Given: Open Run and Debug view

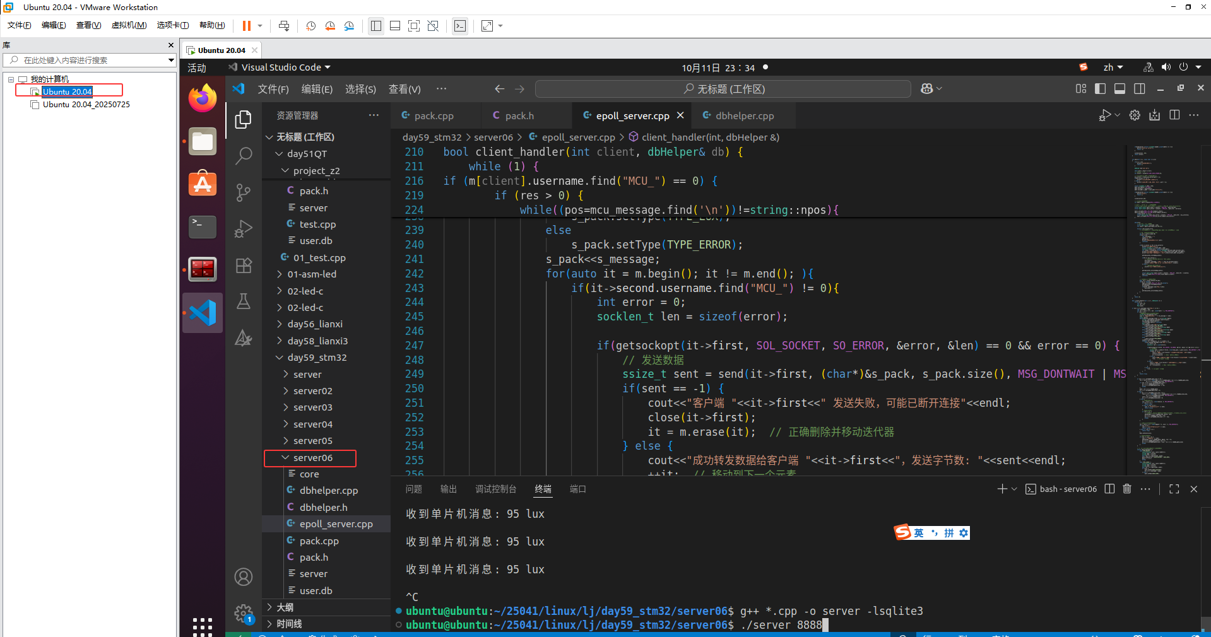Looking at the screenshot, I should point(244,228).
